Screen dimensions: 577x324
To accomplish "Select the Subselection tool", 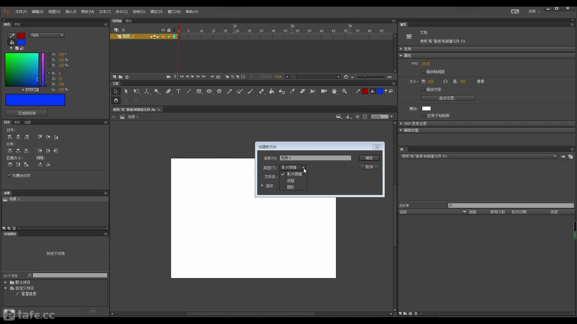I will click(126, 91).
